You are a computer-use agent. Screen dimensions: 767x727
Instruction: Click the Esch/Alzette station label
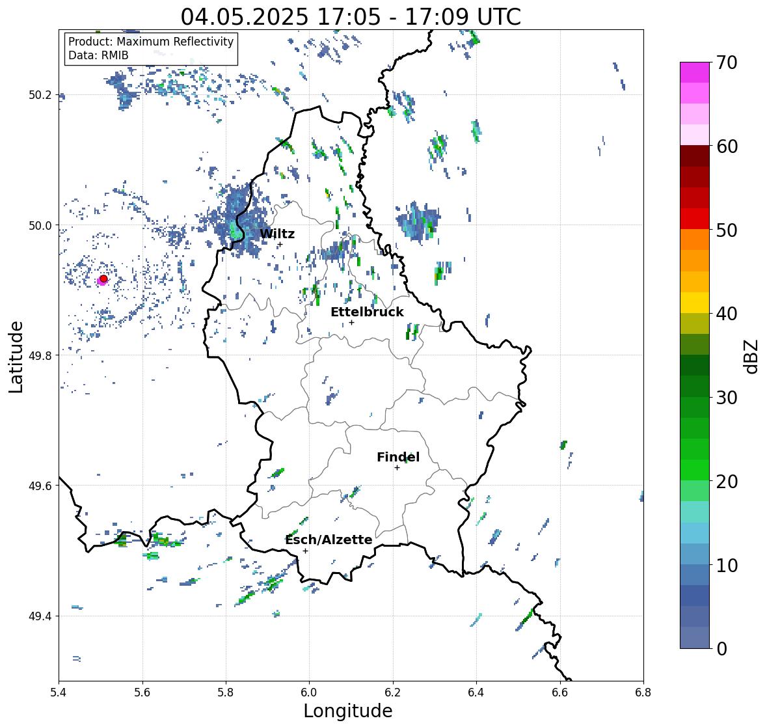pos(329,540)
